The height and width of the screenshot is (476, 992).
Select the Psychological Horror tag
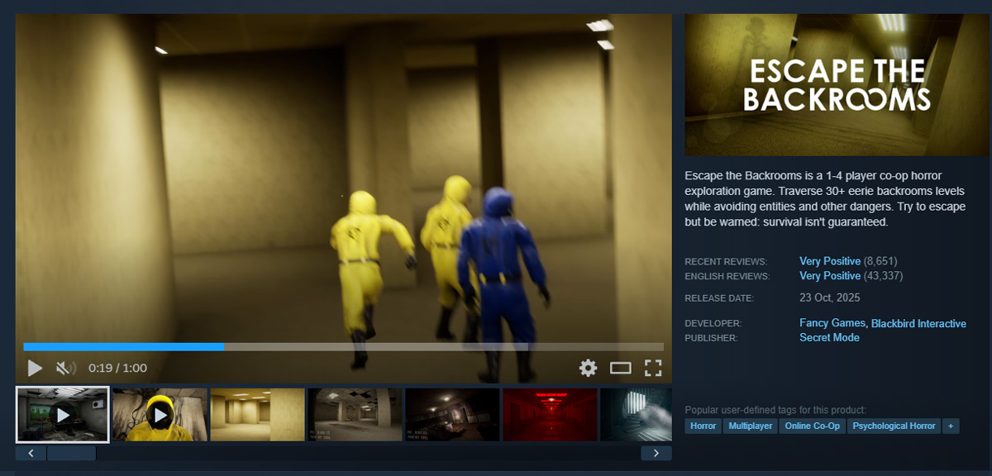pyautogui.click(x=894, y=426)
